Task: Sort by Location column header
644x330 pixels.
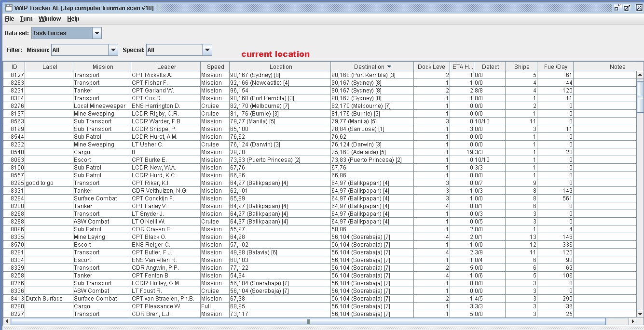Action: pyautogui.click(x=280, y=66)
